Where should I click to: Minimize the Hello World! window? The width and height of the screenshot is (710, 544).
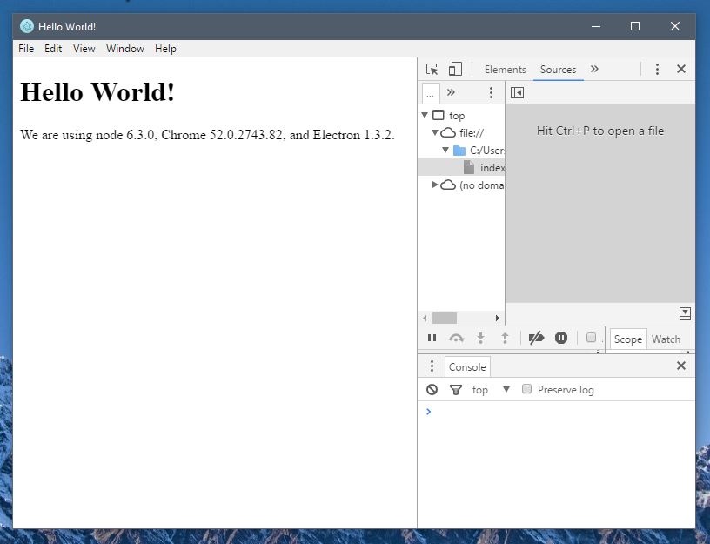point(596,26)
